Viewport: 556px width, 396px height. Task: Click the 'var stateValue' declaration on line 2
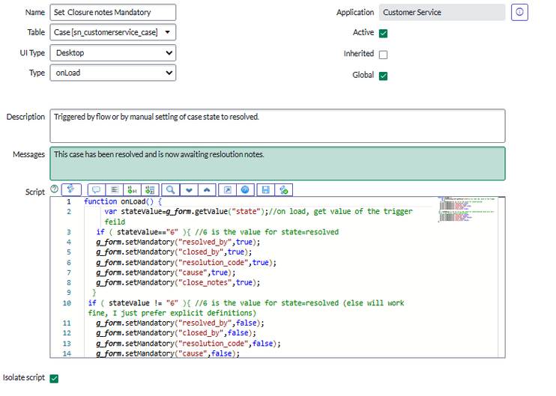[186, 211]
